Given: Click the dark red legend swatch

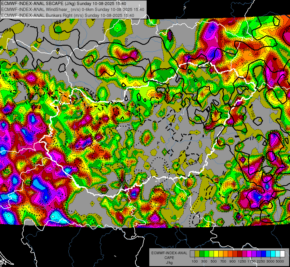Looking at the screenshot, I should tap(240, 254).
